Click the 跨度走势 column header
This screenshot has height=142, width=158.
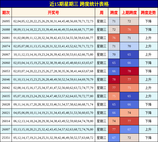pyautogui.click(x=148, y=13)
